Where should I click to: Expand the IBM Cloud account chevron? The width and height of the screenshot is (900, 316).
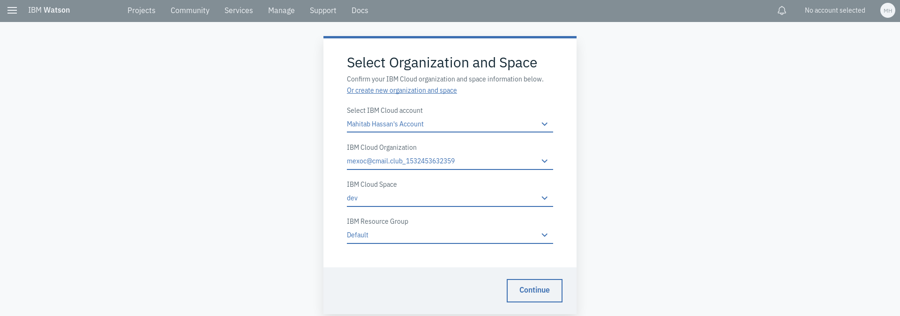tap(545, 124)
